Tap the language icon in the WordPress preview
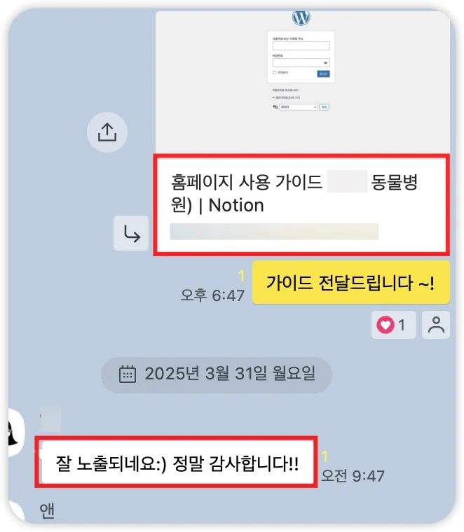 pos(275,107)
